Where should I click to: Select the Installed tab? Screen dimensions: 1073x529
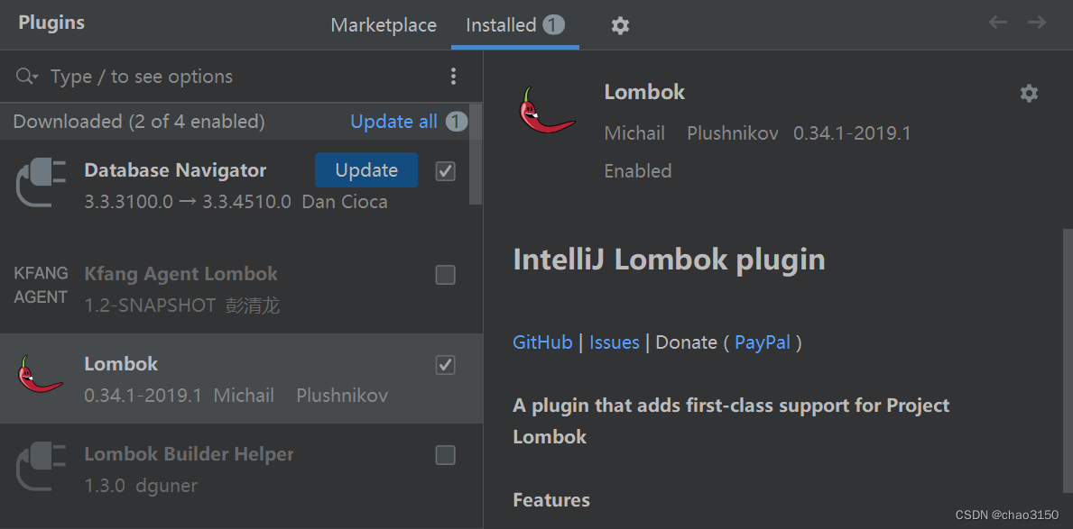pos(503,25)
